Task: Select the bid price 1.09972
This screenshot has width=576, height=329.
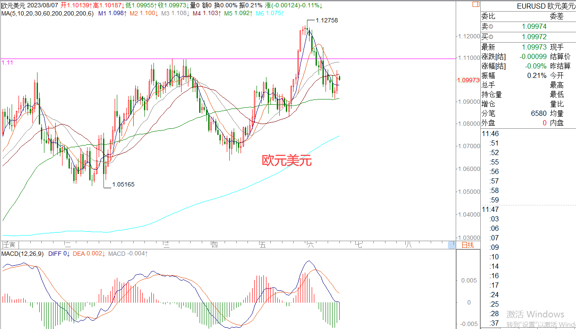Action: pos(534,37)
